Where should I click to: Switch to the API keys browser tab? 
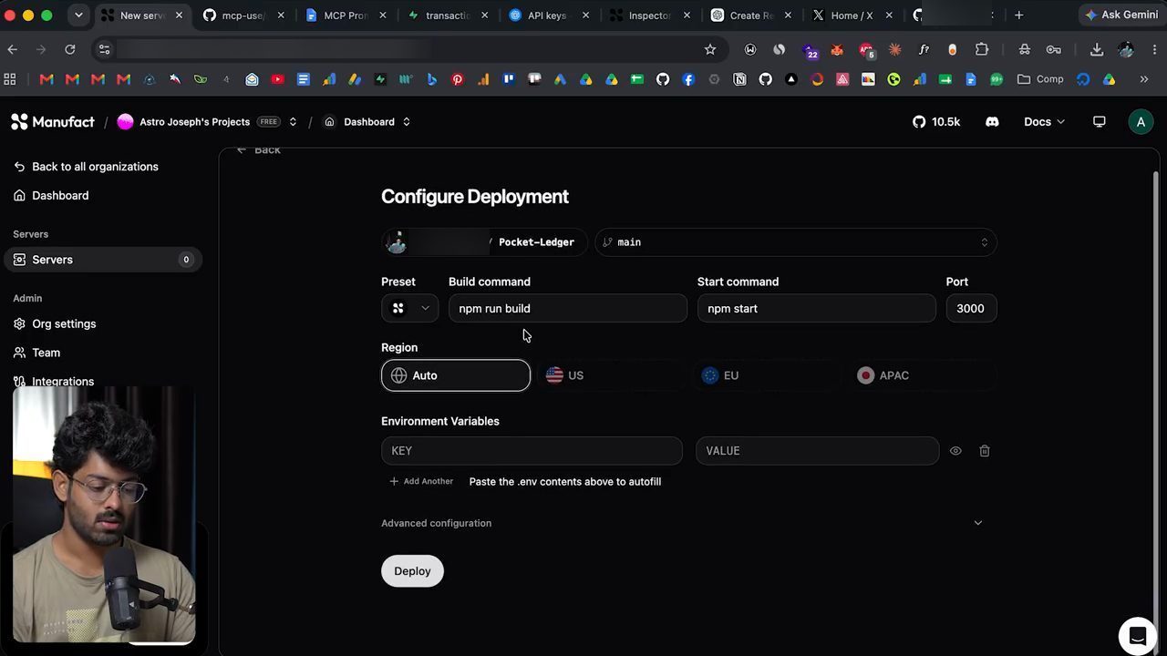click(x=546, y=15)
